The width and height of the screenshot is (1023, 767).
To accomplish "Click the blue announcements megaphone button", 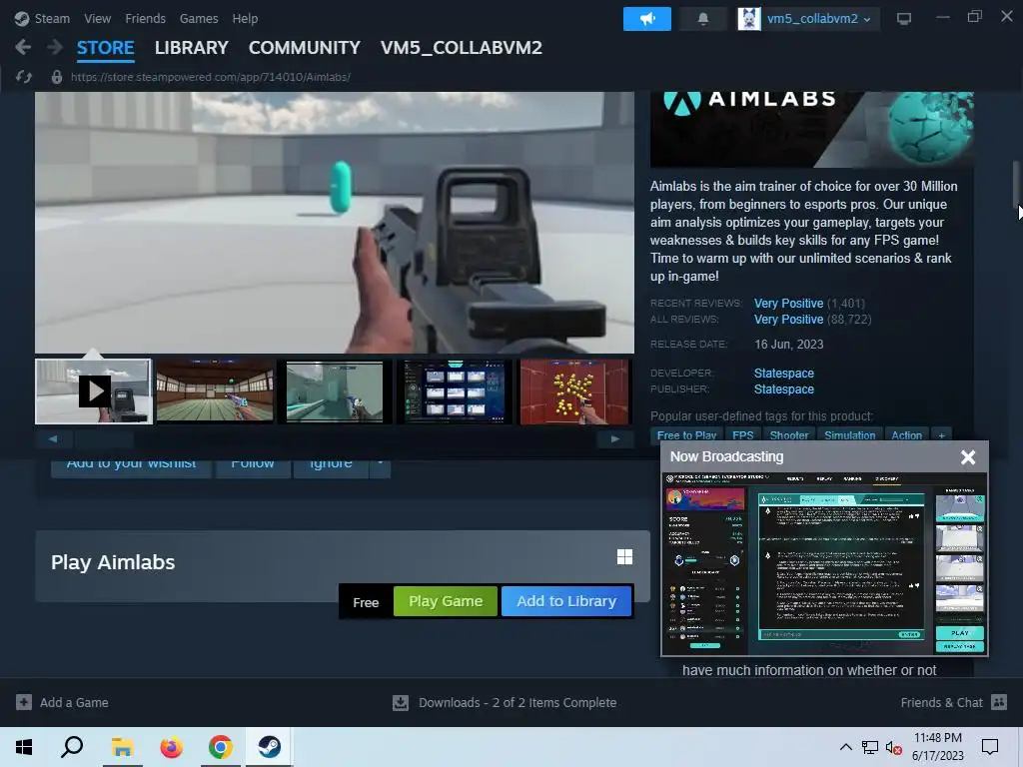I will pyautogui.click(x=646, y=19).
